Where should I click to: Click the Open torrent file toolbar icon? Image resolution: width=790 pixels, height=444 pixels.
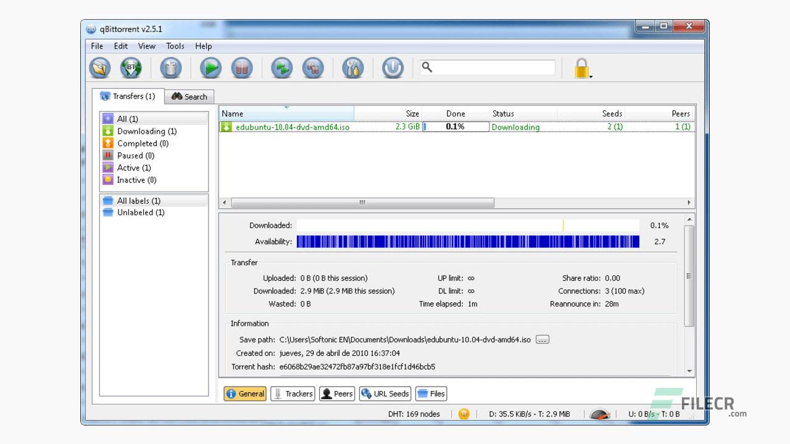pyautogui.click(x=100, y=67)
